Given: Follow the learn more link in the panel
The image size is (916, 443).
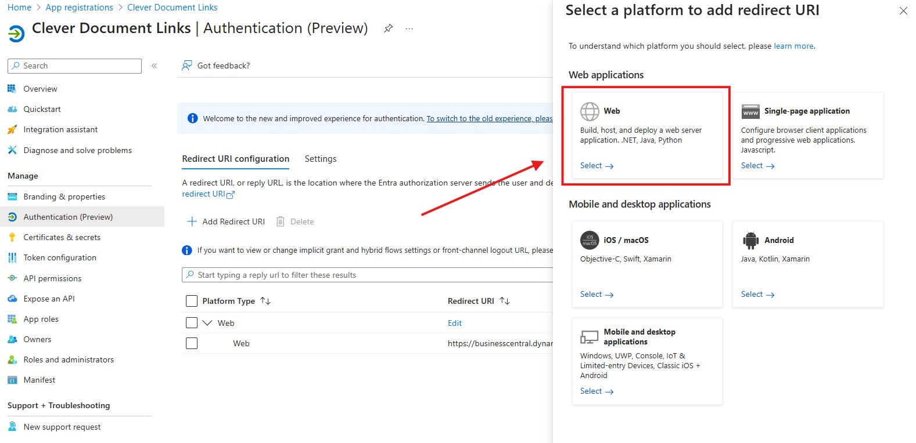Looking at the screenshot, I should tap(793, 46).
